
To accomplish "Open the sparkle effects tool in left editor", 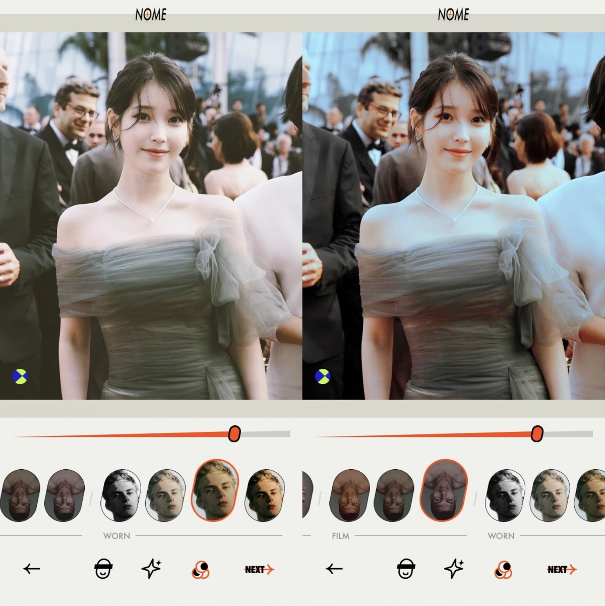I will pyautogui.click(x=151, y=569).
